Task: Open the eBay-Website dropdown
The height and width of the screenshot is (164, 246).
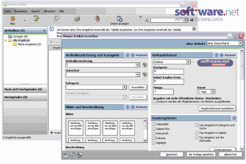Action: pos(240,43)
